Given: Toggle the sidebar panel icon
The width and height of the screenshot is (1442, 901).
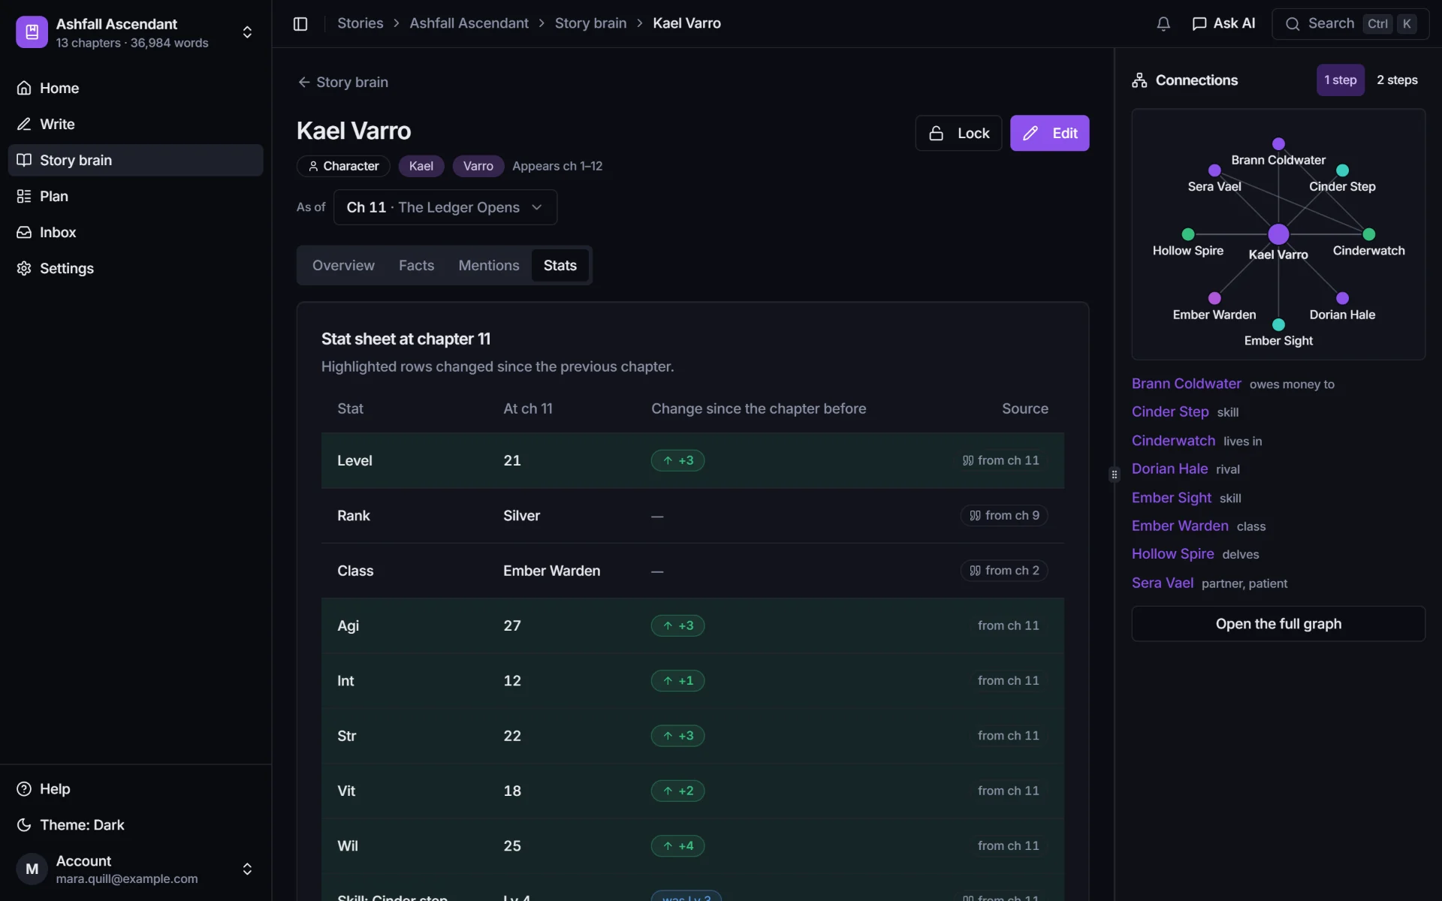Looking at the screenshot, I should point(300,23).
